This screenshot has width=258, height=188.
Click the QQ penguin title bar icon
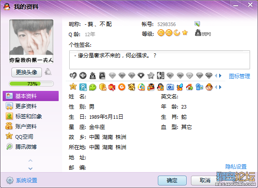point(7,7)
